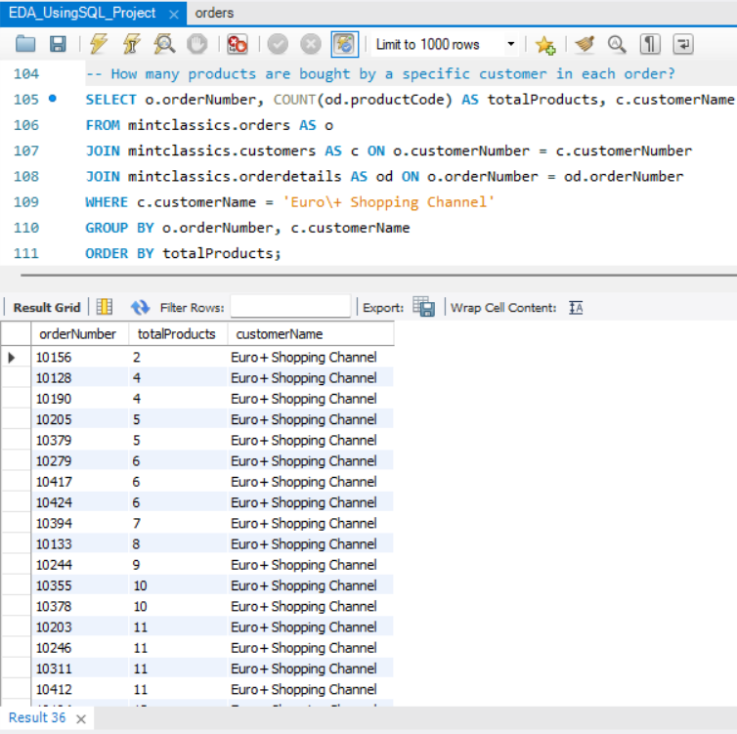Select order number cell 10203

click(x=80, y=626)
